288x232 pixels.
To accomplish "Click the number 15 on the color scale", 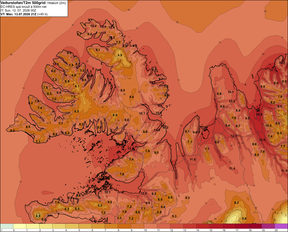I will (211, 230).
